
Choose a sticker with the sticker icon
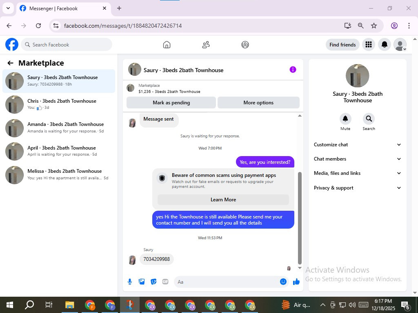[153, 282]
